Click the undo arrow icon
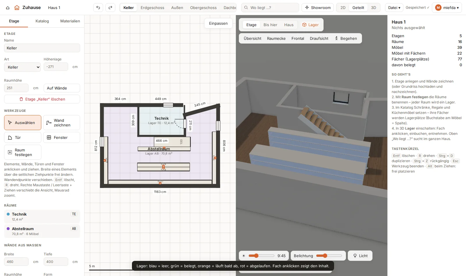Viewport: 466px width, 276px height. coord(98,8)
